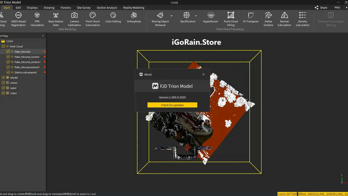Uncheck the Label checkbox

3,88
